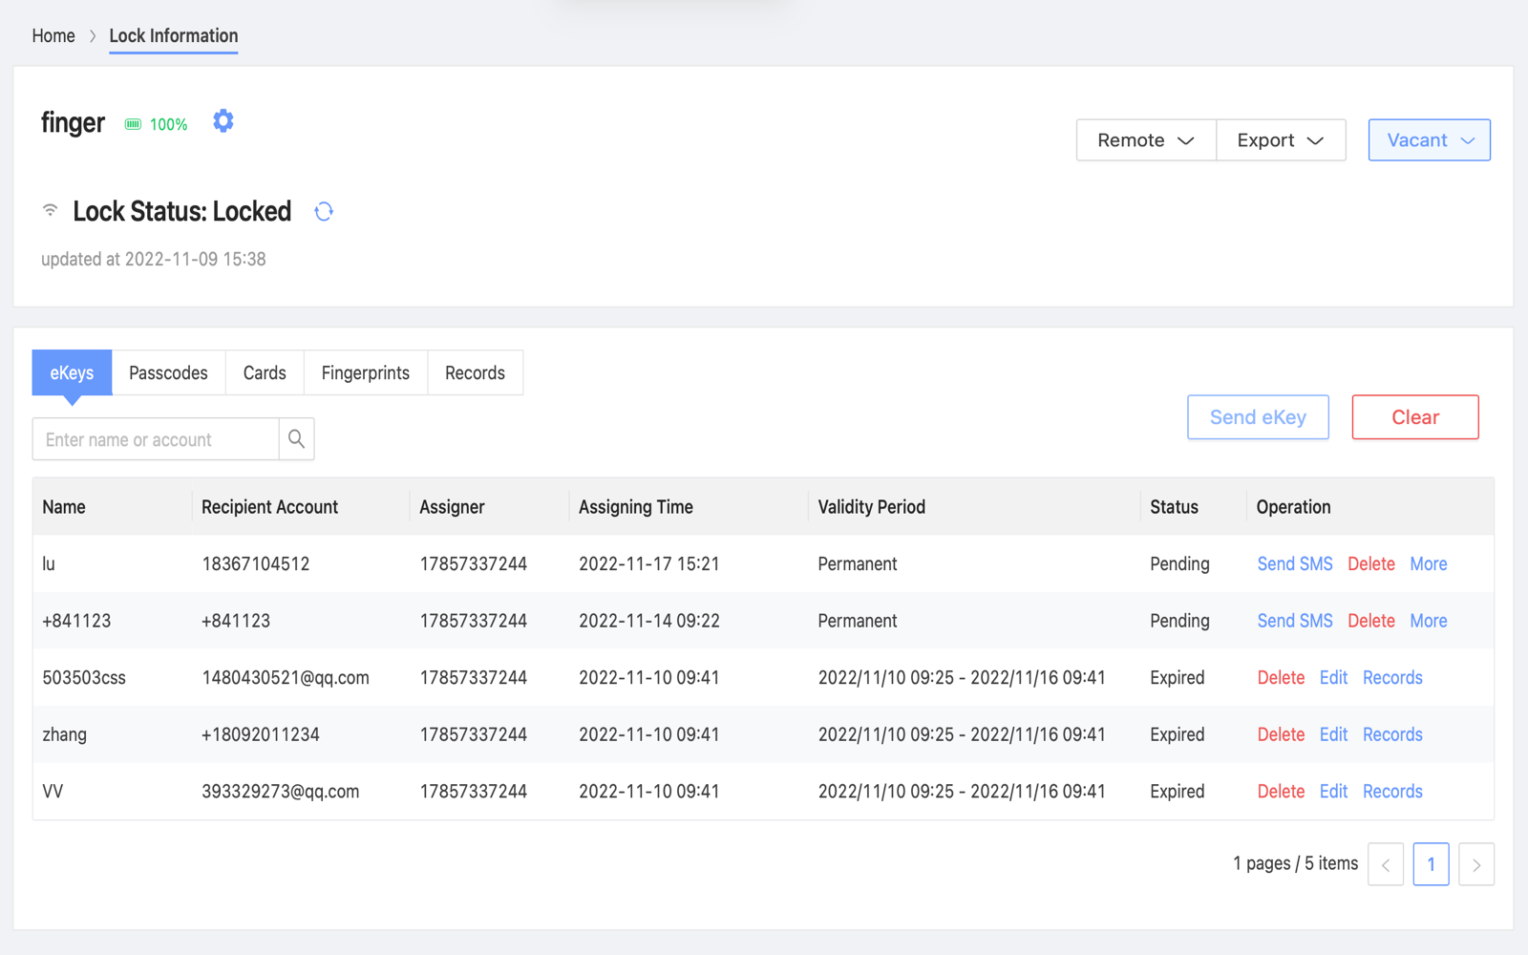Viewport: 1528px width, 955px height.
Task: Click Expired status of VV row
Action: pos(1178,791)
